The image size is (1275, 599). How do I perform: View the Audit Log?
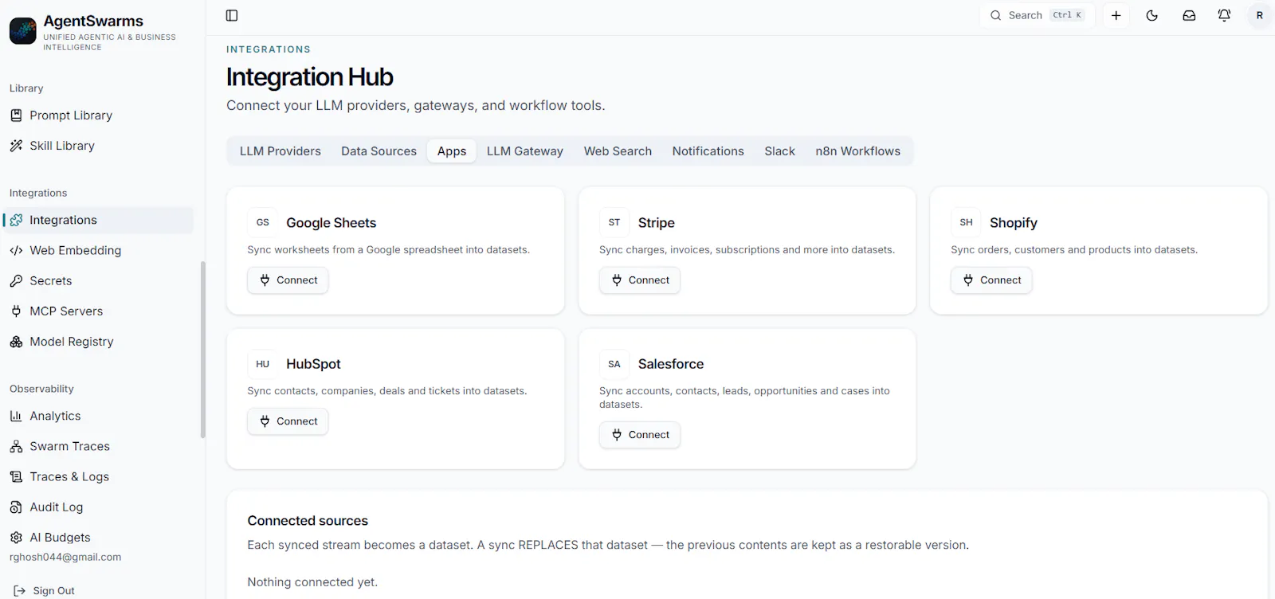point(98,507)
